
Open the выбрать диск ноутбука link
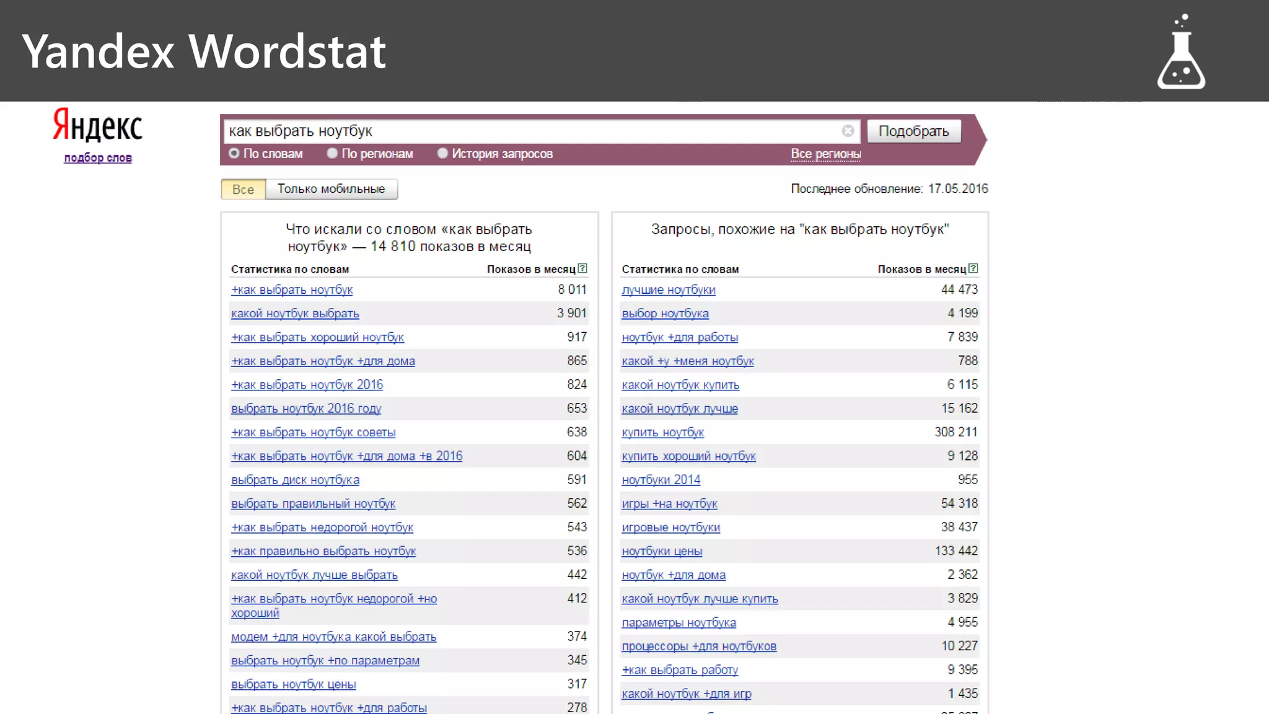click(295, 480)
